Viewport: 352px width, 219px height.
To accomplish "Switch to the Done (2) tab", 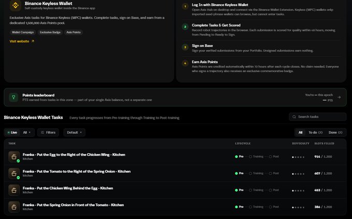I will click(335, 132).
